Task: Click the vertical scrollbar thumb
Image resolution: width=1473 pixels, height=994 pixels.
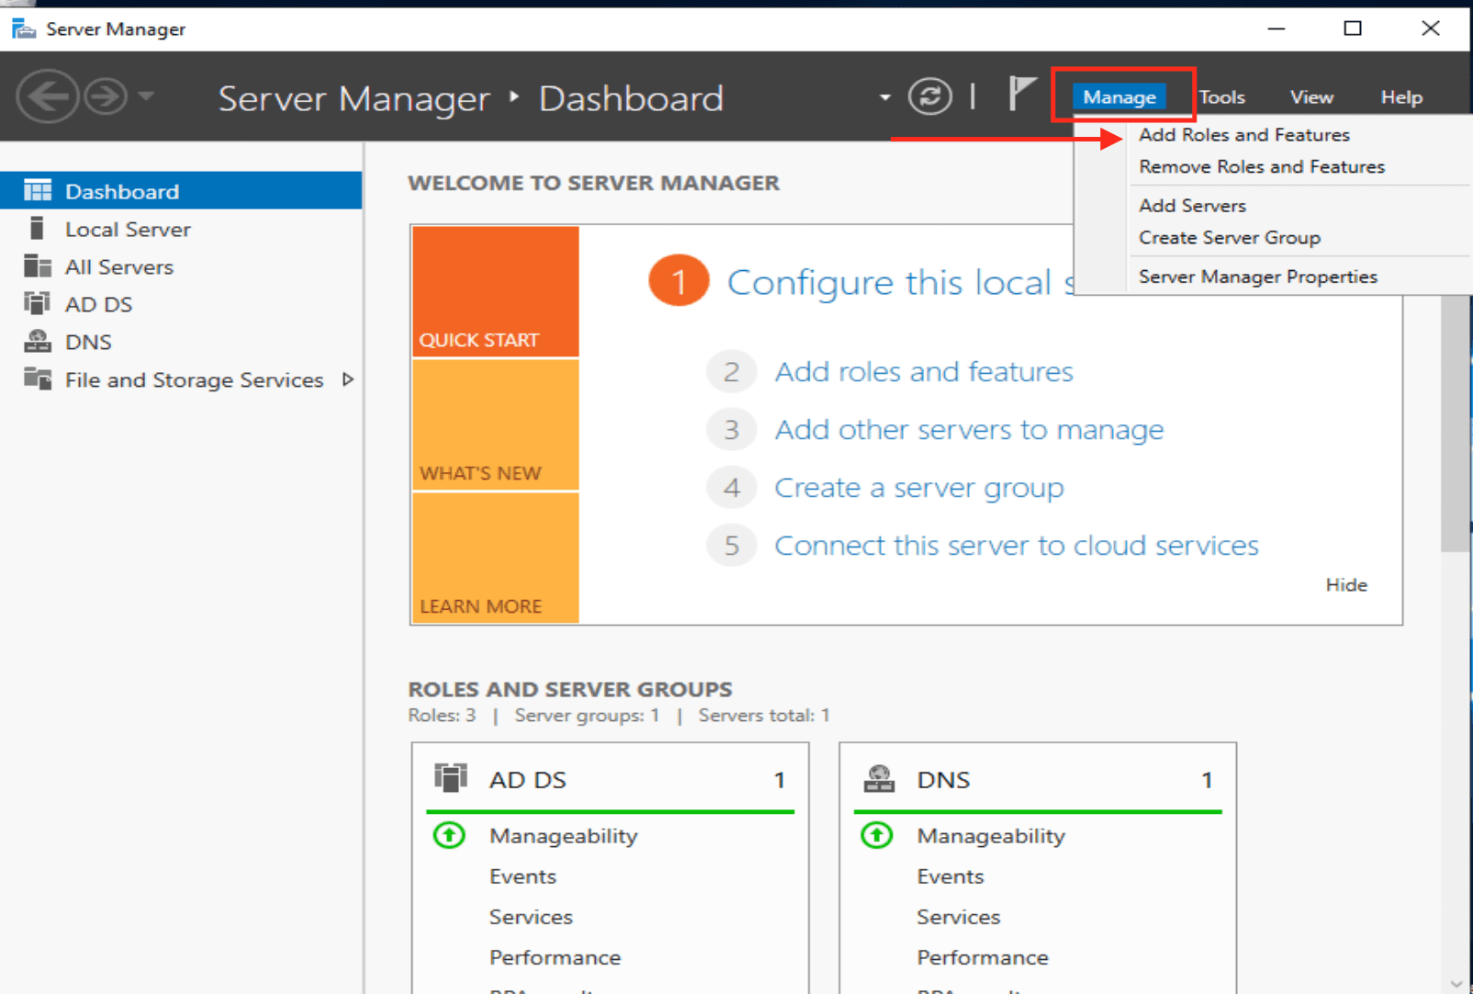Action: [1455, 423]
